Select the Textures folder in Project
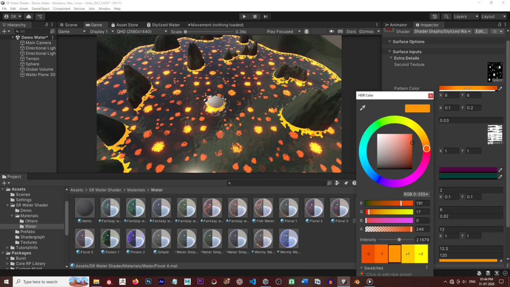 tap(28, 242)
